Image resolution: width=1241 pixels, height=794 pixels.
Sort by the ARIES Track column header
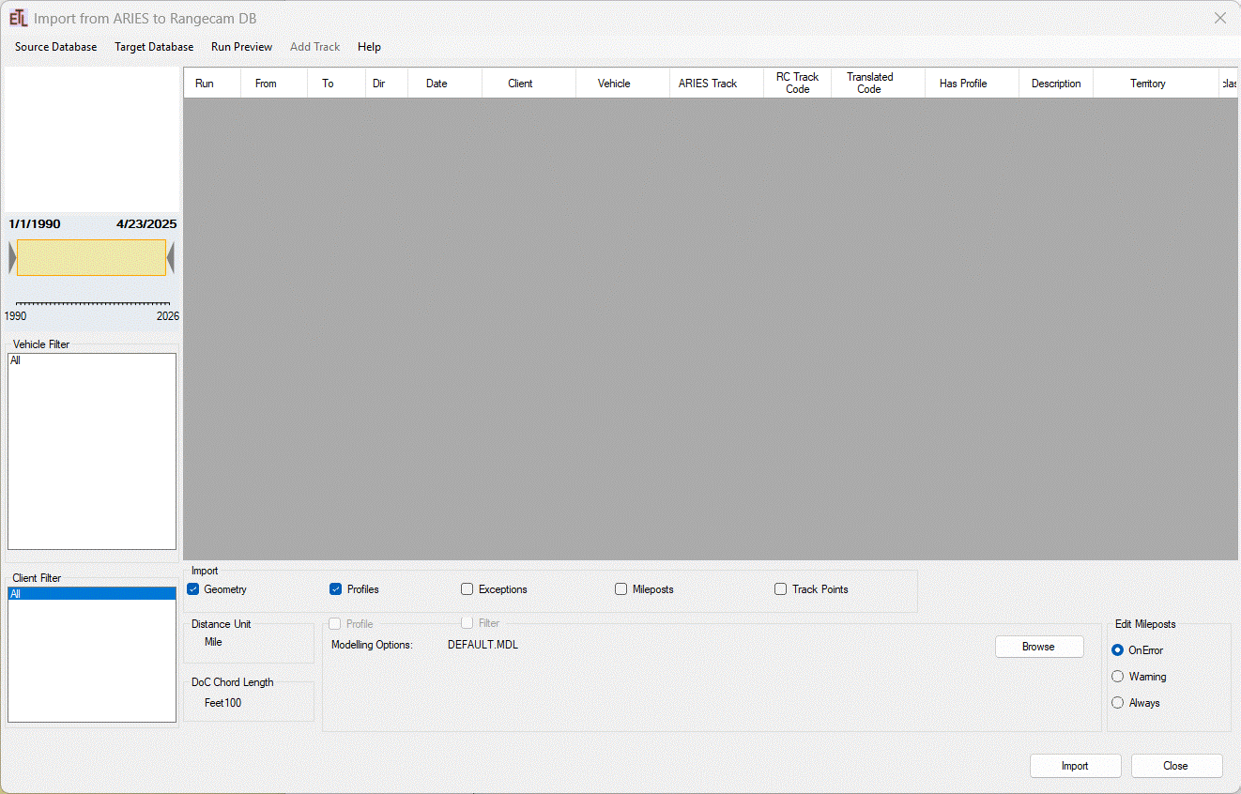(x=716, y=84)
